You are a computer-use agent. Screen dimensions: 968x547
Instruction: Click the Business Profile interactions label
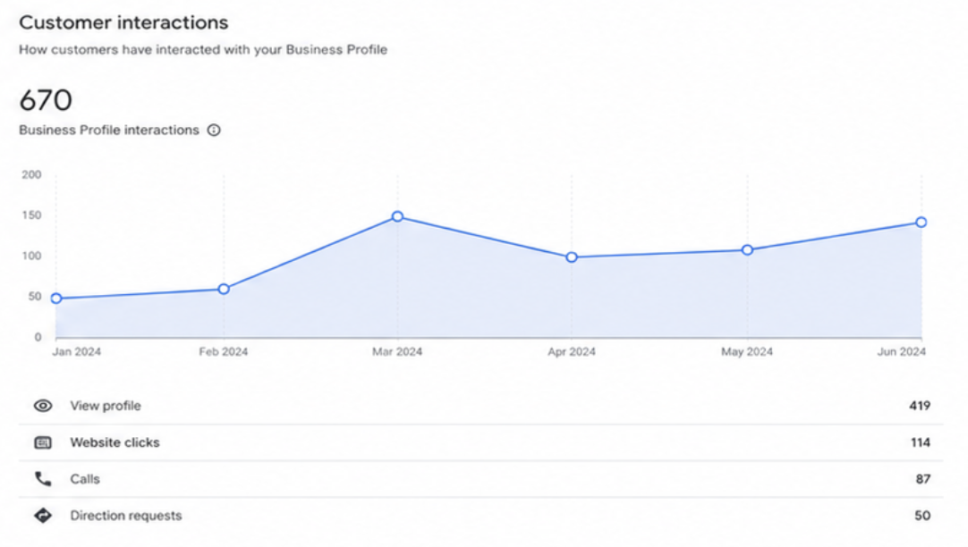tap(109, 130)
